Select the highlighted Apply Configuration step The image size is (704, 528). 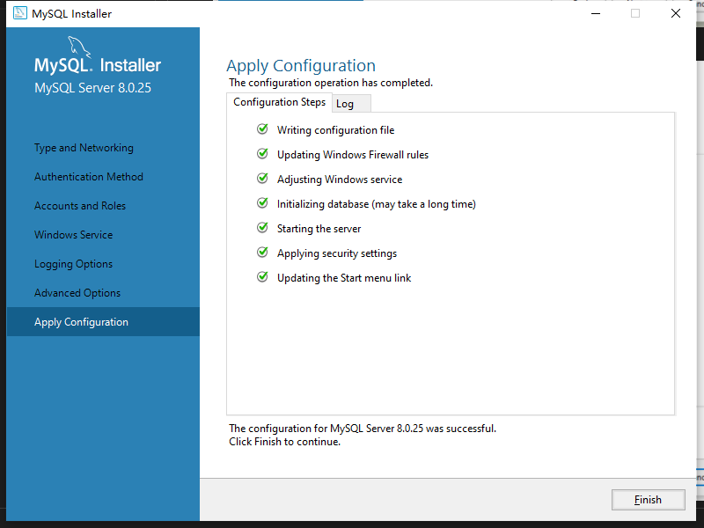coord(81,322)
